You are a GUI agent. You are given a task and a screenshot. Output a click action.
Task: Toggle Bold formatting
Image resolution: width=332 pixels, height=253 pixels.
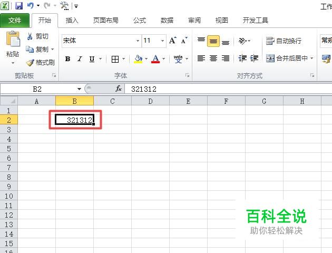[68, 59]
